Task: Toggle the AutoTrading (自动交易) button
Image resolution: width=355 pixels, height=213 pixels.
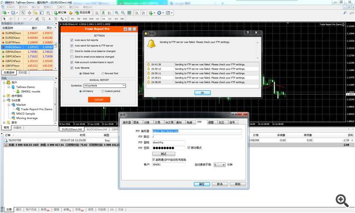Action: point(83,13)
